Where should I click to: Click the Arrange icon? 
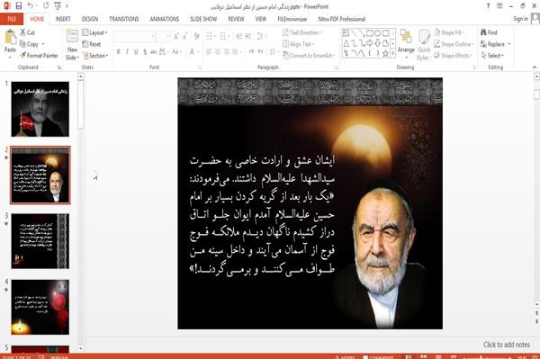pos(406,37)
